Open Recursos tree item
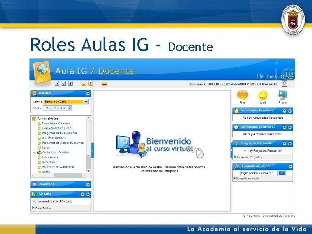This screenshot has height=234, width=312. point(49,162)
